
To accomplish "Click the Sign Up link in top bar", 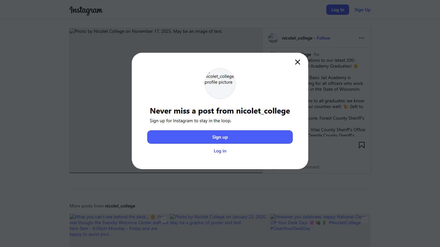I will click(x=362, y=10).
